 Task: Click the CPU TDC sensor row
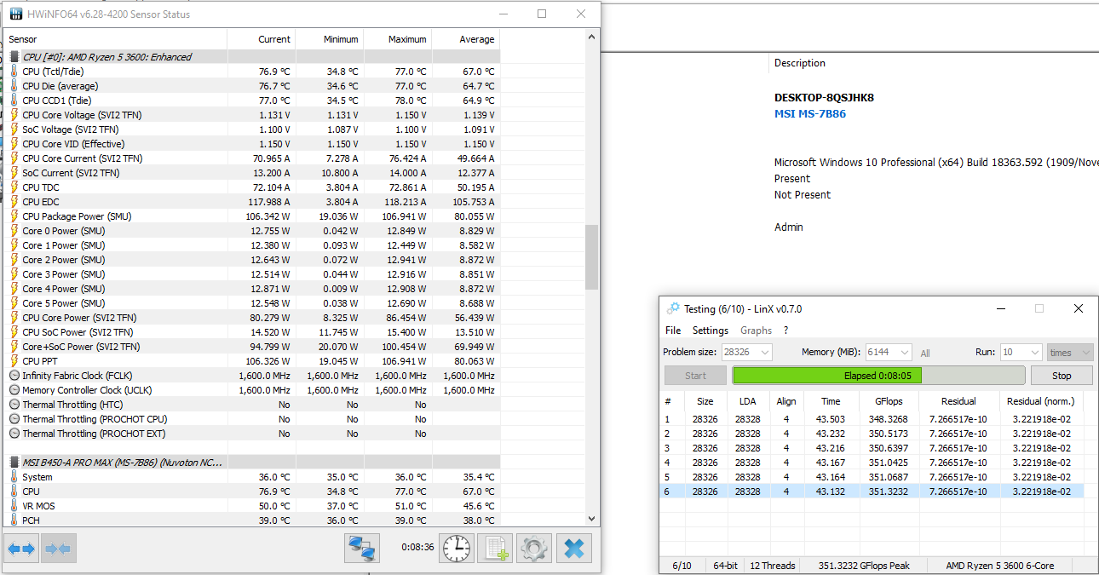coord(252,187)
